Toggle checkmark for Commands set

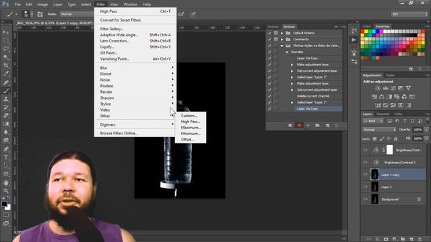pyautogui.click(x=269, y=39)
